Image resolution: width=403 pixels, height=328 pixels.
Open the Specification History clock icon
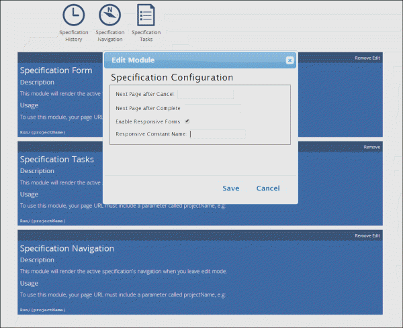(73, 15)
